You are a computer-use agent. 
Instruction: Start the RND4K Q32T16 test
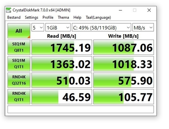[x=19, y=80]
